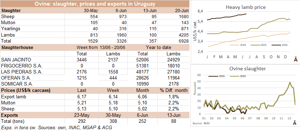Select the 'Prices (US$/k carcass)' header
300x131 pixels.
click(26, 91)
